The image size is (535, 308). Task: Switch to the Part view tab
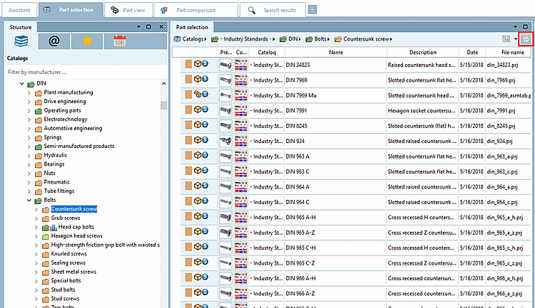click(x=128, y=10)
